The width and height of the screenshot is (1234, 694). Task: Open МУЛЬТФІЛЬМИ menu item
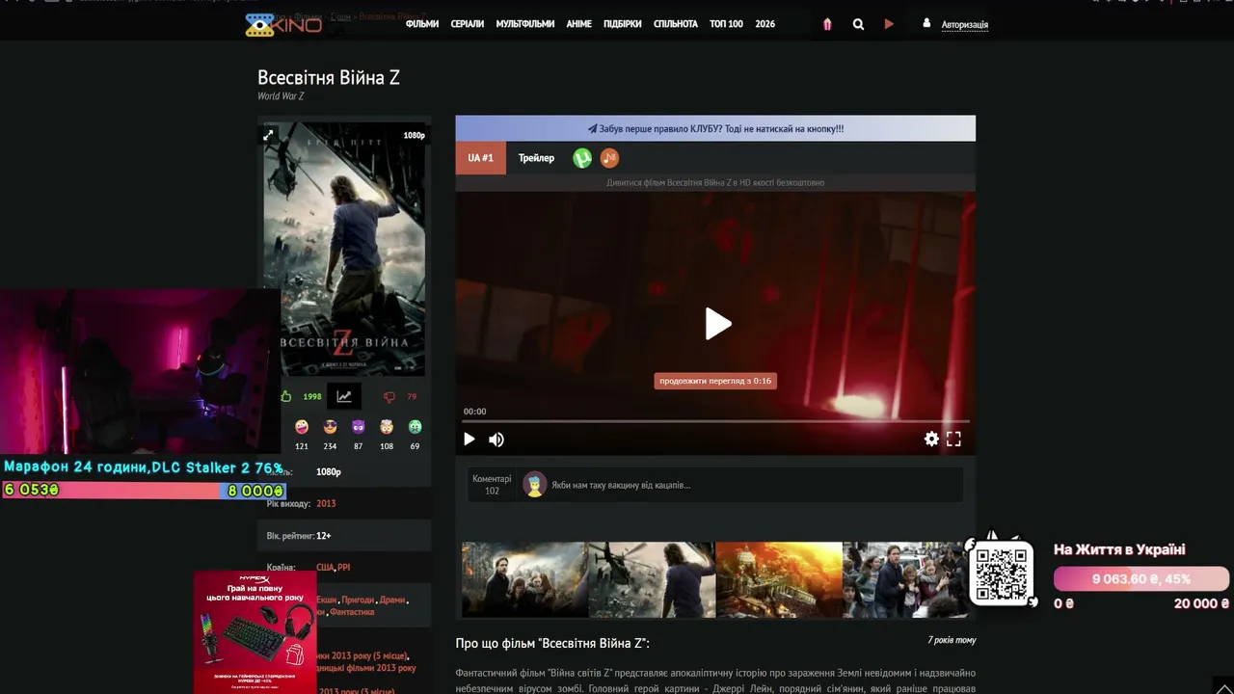pos(525,24)
